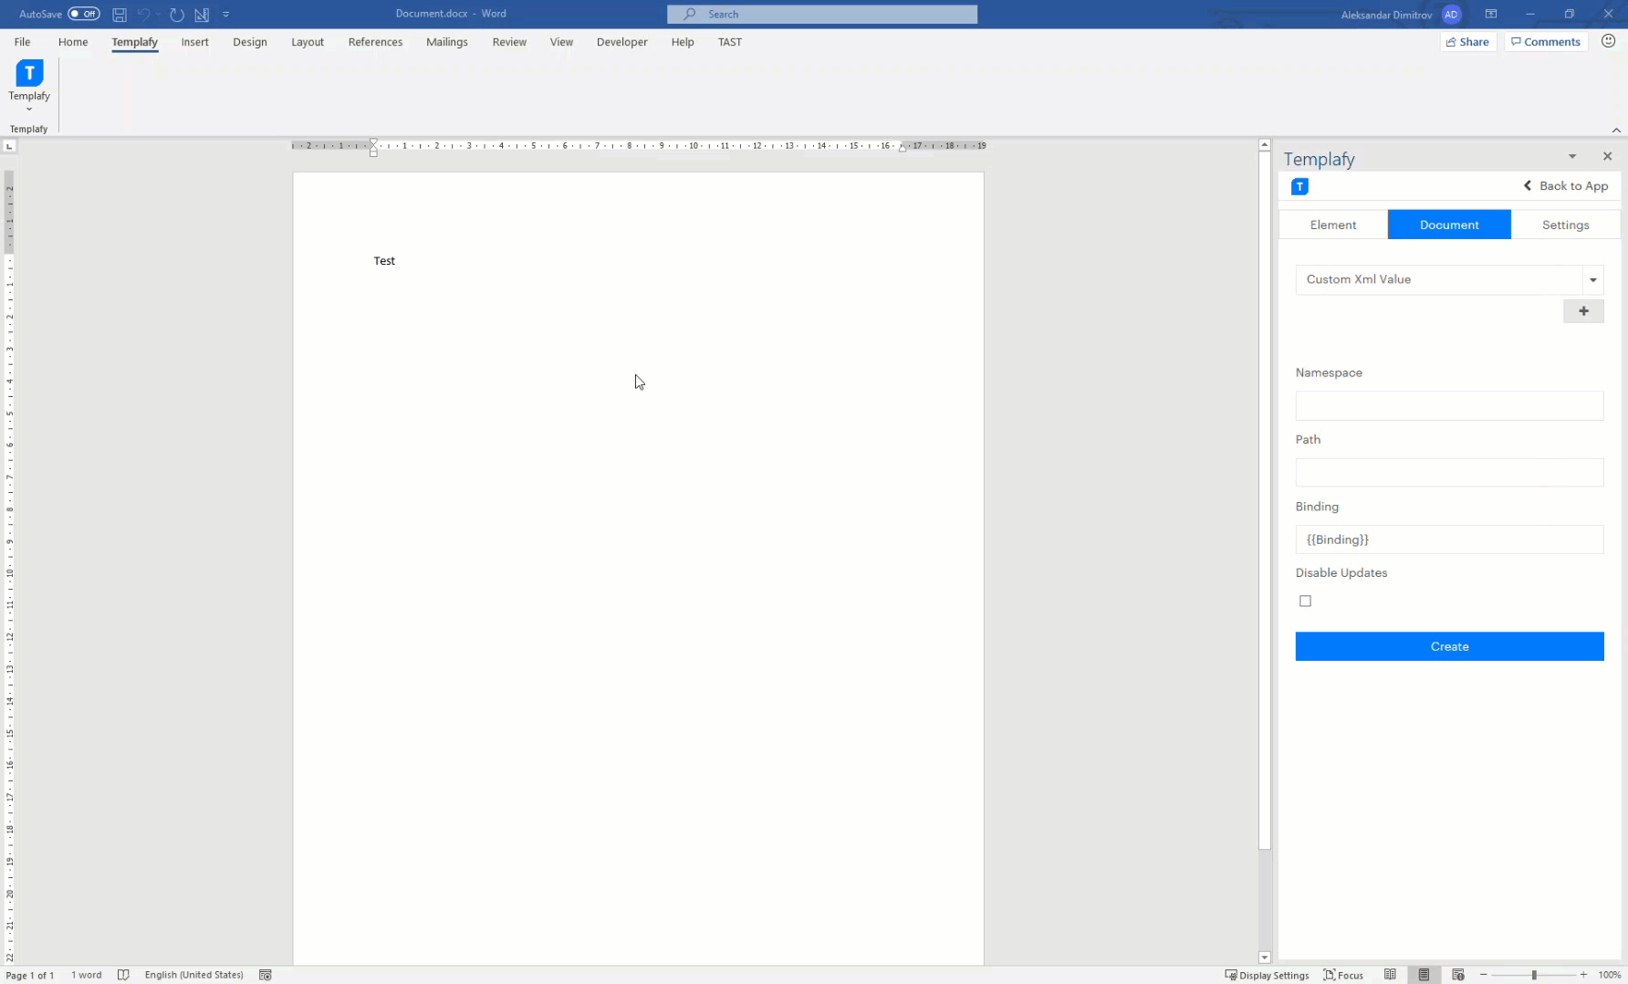This screenshot has width=1628, height=984.
Task: Click the tab selector at ruler corner
Action: click(x=9, y=146)
